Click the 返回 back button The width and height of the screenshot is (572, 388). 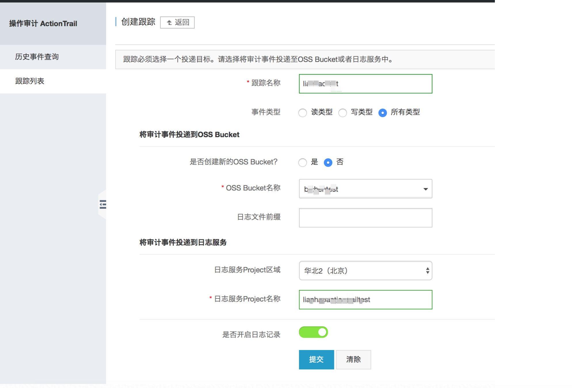pos(177,22)
